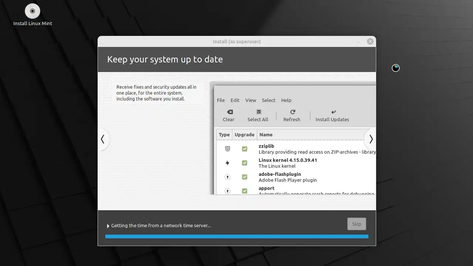Go to the previous slide arrow
This screenshot has height=266, width=473.
(103, 139)
